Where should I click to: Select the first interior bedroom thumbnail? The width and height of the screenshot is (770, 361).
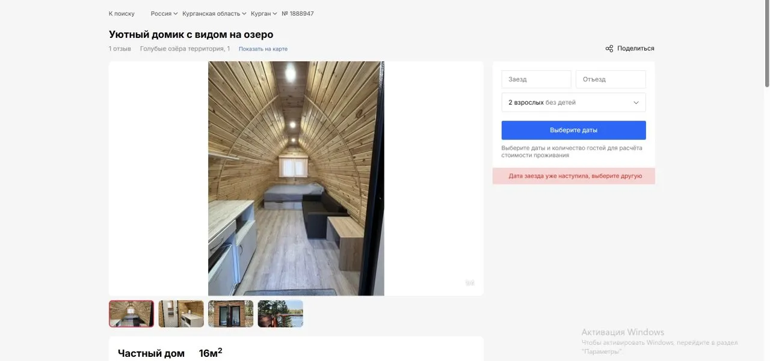[131, 314]
